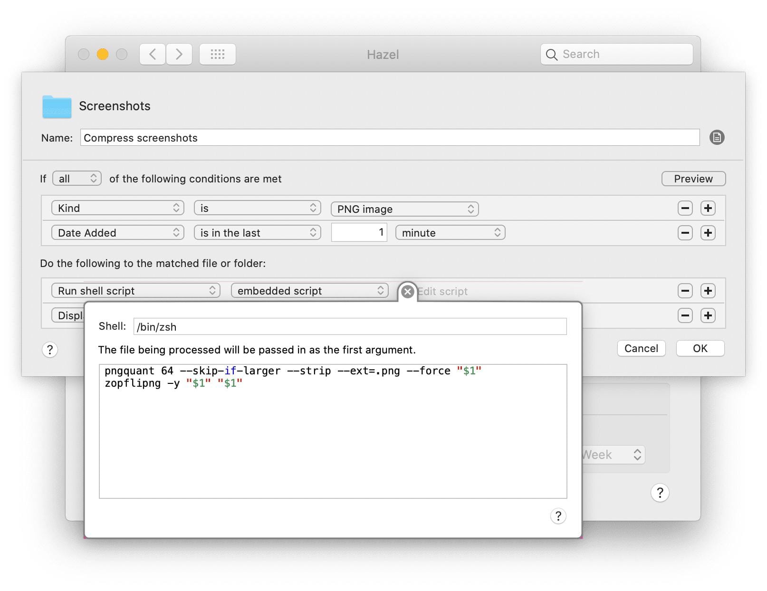Add condition after Kind row with plus button
Screen dimensions: 767x591
[708, 208]
